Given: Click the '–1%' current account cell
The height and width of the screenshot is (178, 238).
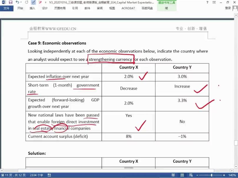Looking at the screenshot, I should [182, 137].
